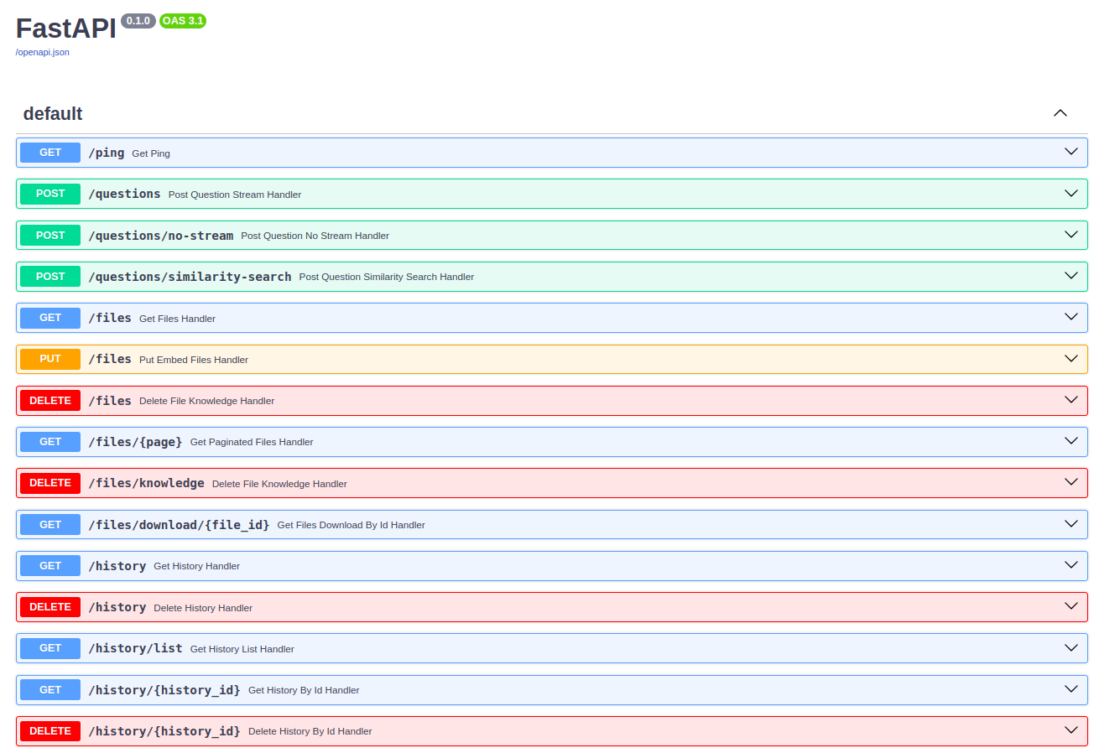Click DELETE badge for /files/knowledge
This screenshot has height=753, width=1099.
point(50,483)
